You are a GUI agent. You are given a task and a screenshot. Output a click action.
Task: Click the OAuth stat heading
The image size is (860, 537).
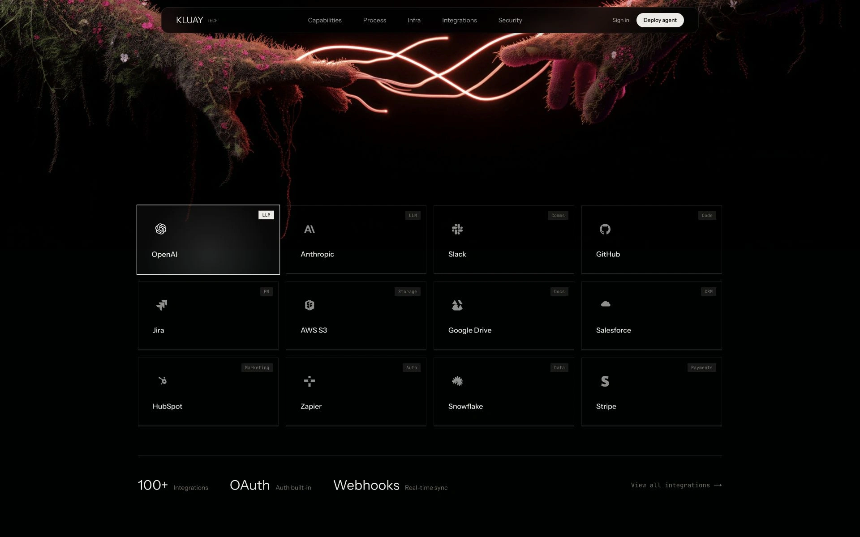250,485
